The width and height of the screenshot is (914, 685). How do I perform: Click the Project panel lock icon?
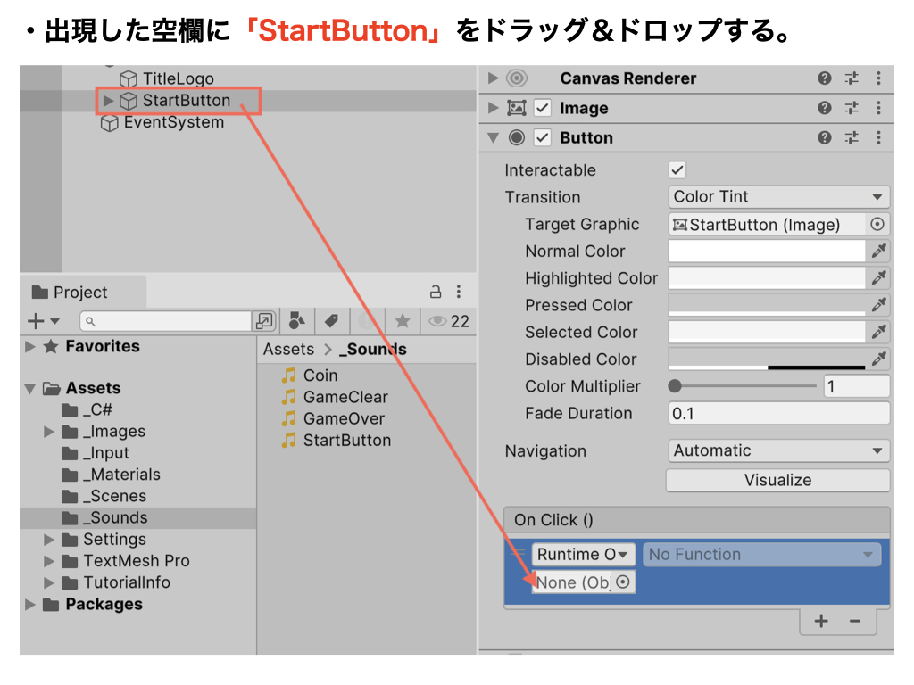pos(436,292)
